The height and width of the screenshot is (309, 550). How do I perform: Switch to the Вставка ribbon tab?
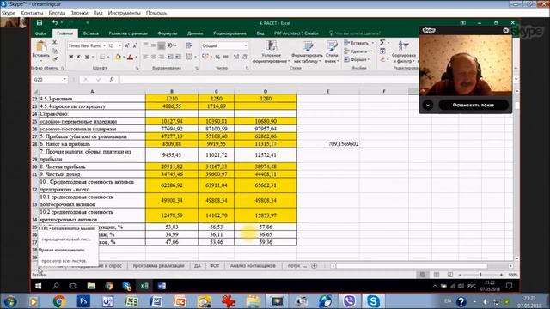pyautogui.click(x=91, y=33)
